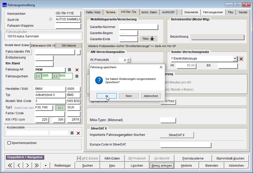Click Beleg anlegen button

coord(162,165)
